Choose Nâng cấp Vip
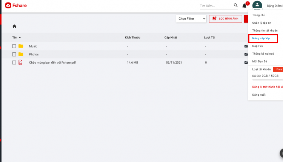Image resolution: width=283 pixels, height=162 pixels. click(x=261, y=38)
